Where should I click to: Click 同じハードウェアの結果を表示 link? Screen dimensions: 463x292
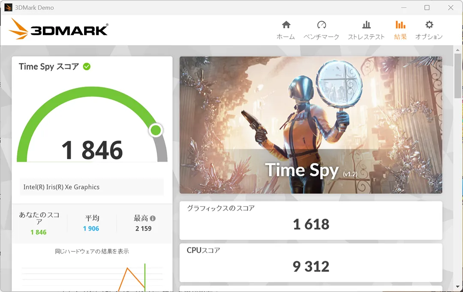pos(92,251)
